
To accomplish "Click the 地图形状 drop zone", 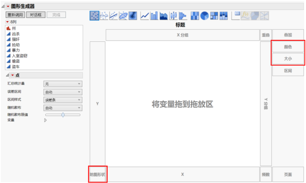I will (97, 174).
